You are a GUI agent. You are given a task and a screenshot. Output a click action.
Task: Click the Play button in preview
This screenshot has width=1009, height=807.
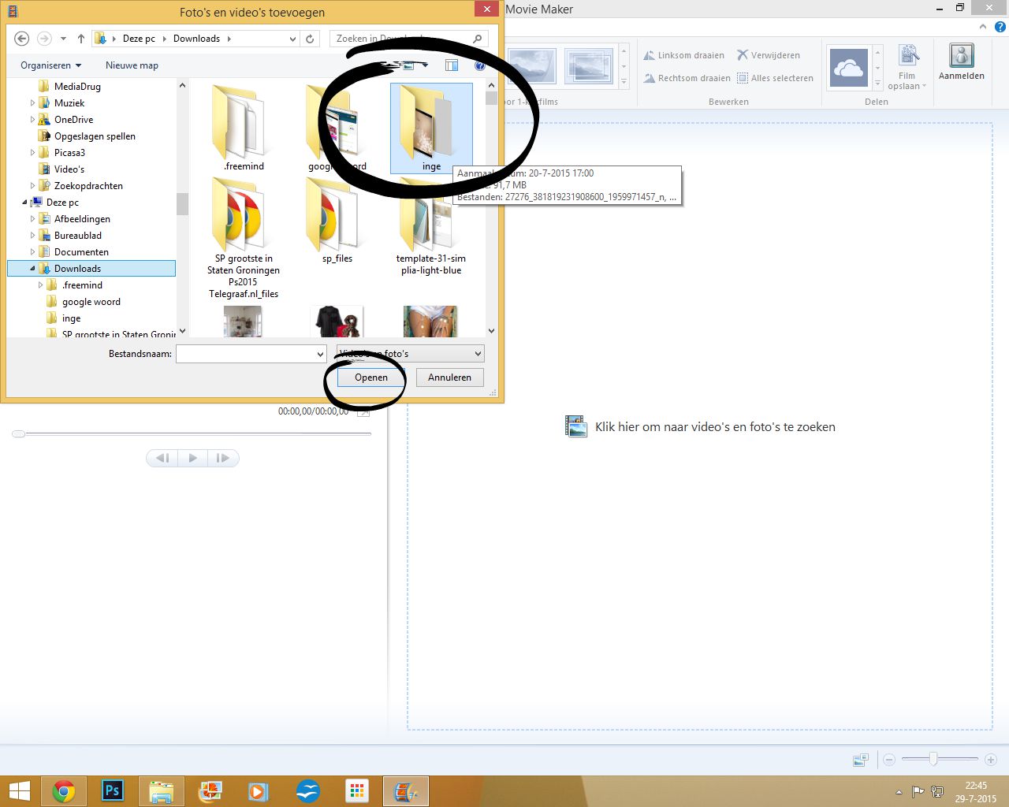pyautogui.click(x=192, y=458)
